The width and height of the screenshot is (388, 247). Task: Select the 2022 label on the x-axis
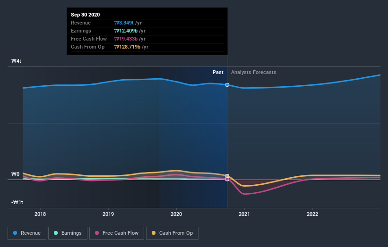pos(312,214)
